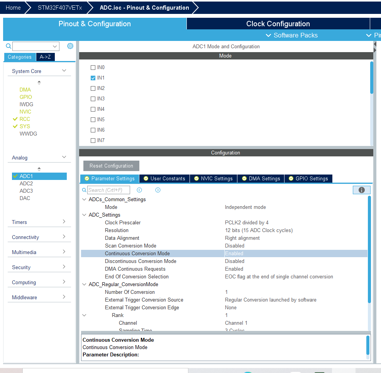Click the search magnifier icon above Categories

point(8,46)
